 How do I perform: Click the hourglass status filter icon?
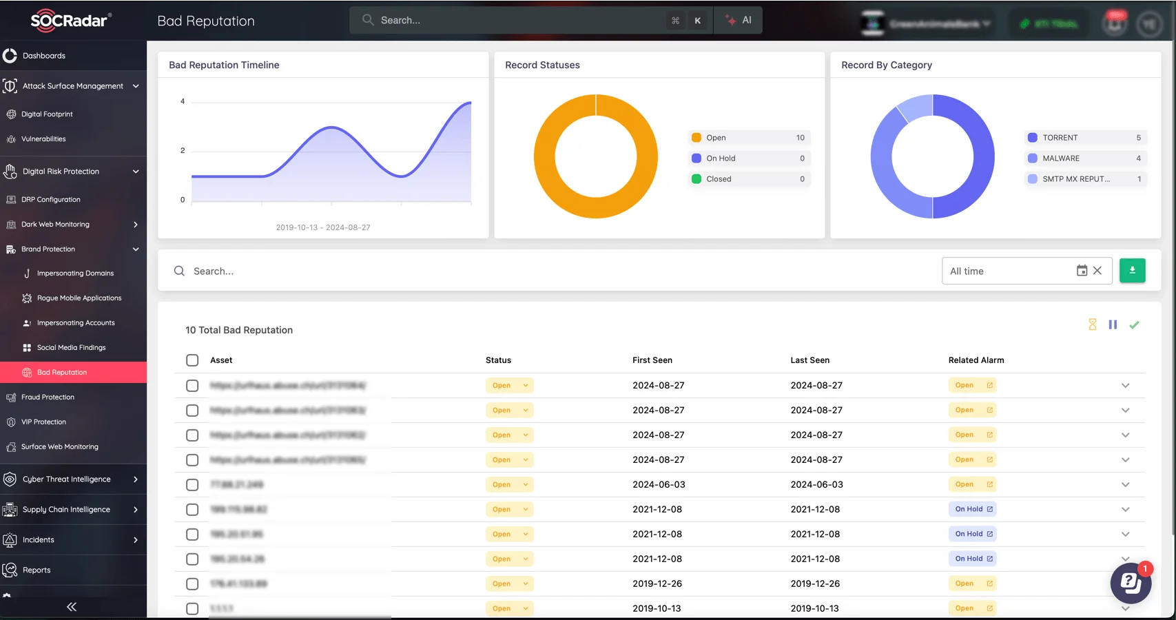1093,324
